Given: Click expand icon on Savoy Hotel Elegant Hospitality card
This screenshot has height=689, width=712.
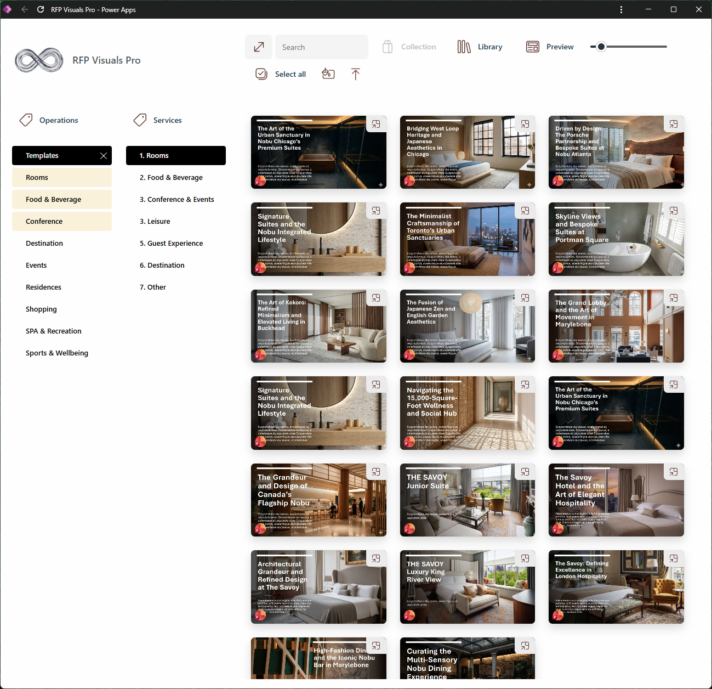Looking at the screenshot, I should [674, 472].
